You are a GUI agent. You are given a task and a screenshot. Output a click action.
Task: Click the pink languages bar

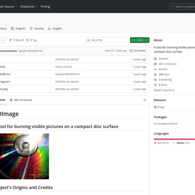[x=174, y=139]
